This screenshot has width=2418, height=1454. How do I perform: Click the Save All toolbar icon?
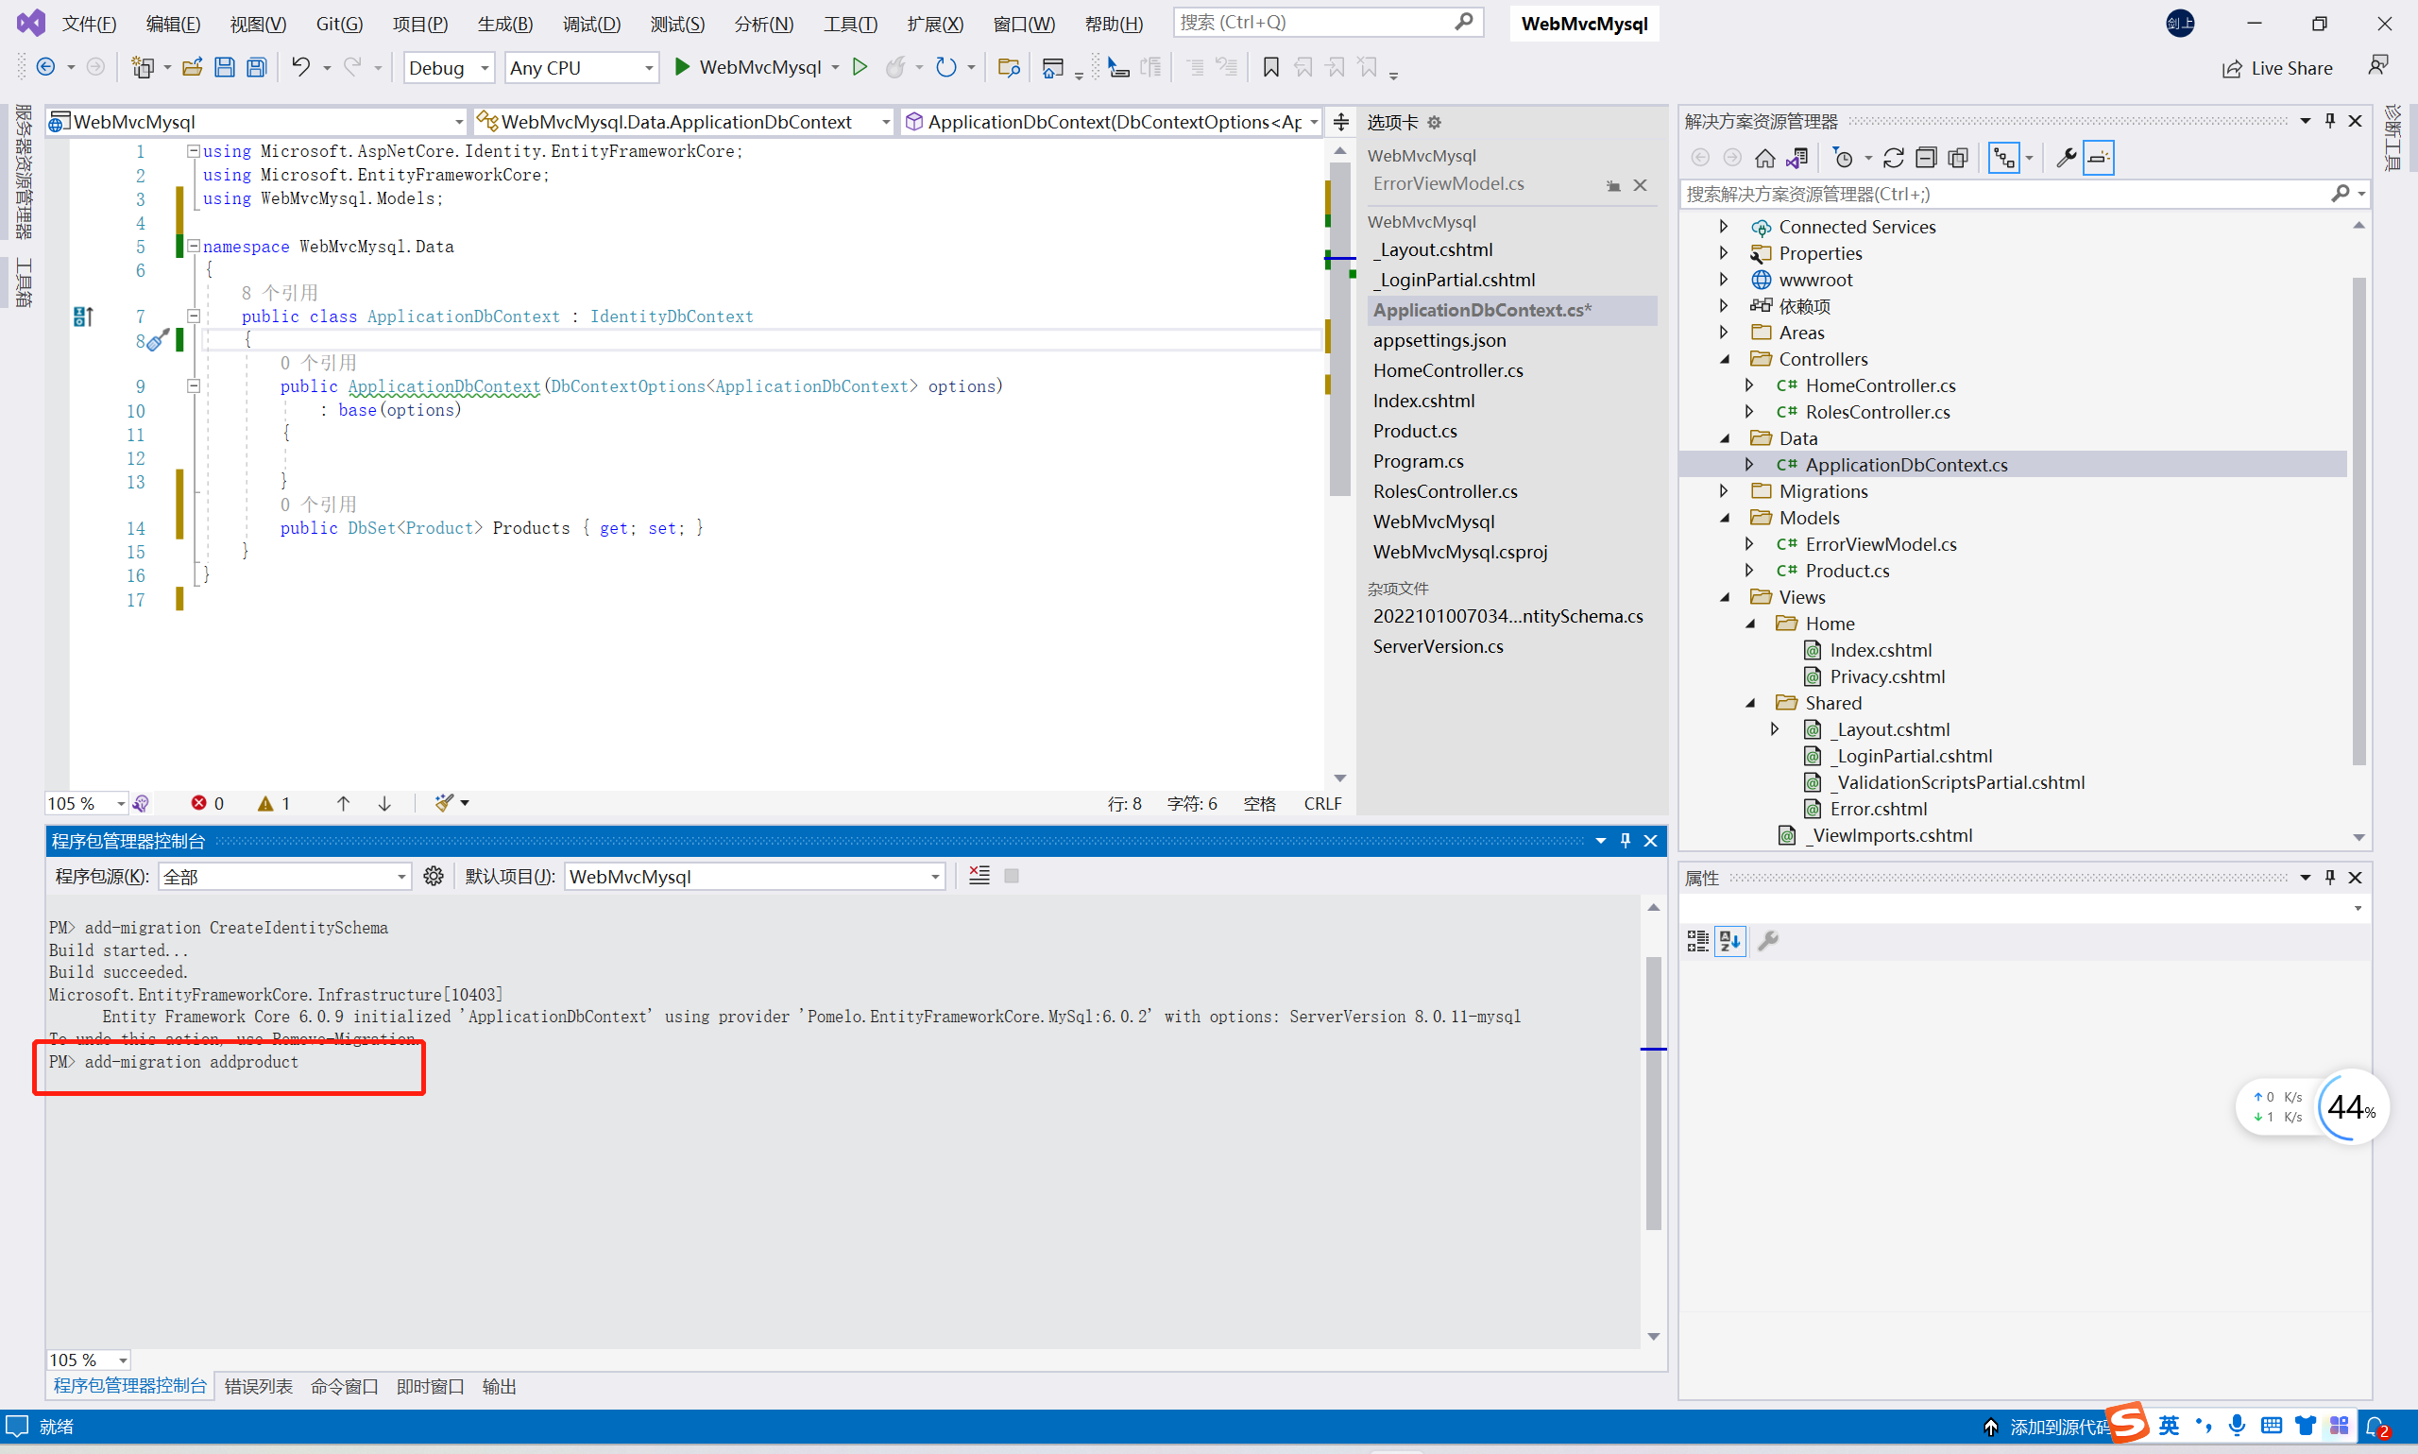click(257, 68)
